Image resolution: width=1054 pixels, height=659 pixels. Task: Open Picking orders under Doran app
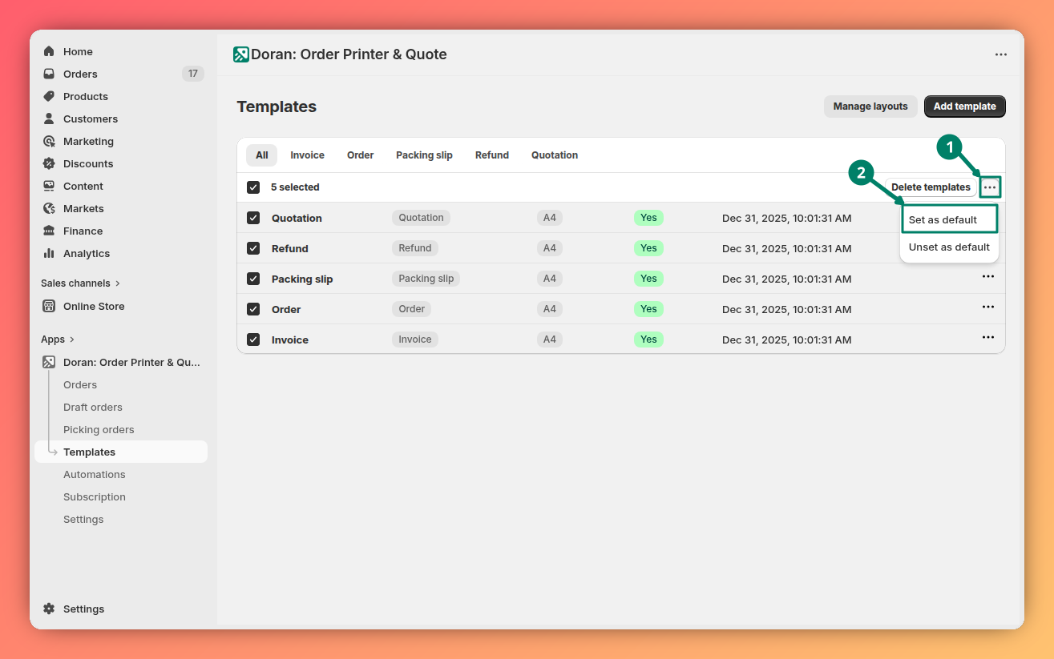click(99, 429)
